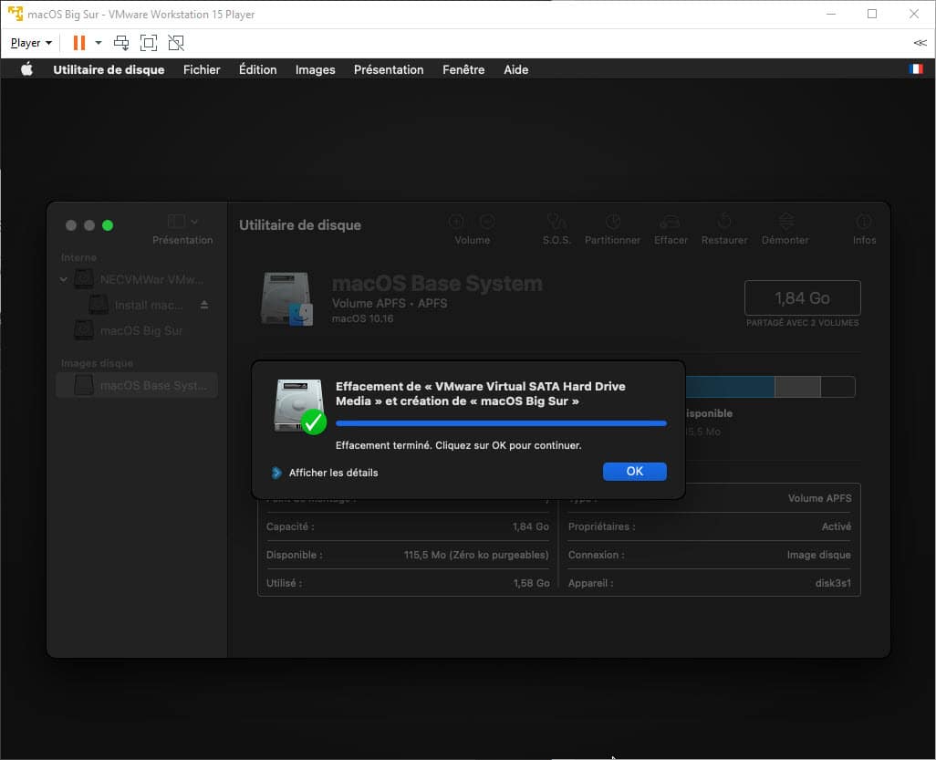The height and width of the screenshot is (760, 936).
Task: Click the Propriétaires Activé value
Action: [837, 526]
